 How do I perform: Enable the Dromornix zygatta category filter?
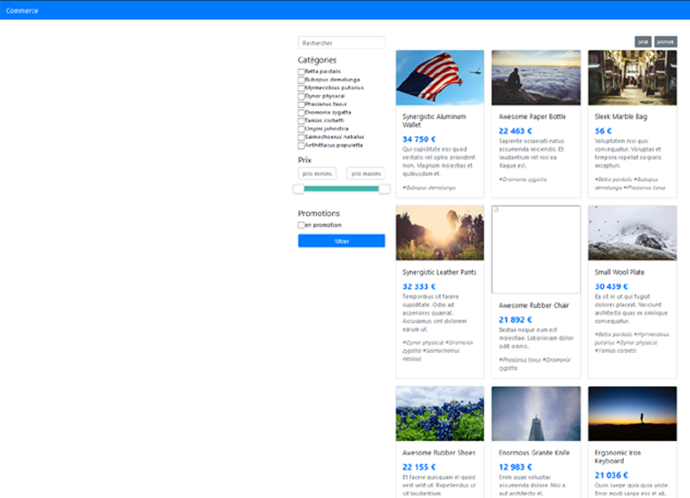(x=301, y=113)
